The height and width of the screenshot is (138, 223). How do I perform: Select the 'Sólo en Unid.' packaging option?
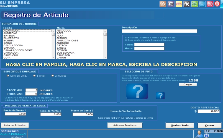8,75
